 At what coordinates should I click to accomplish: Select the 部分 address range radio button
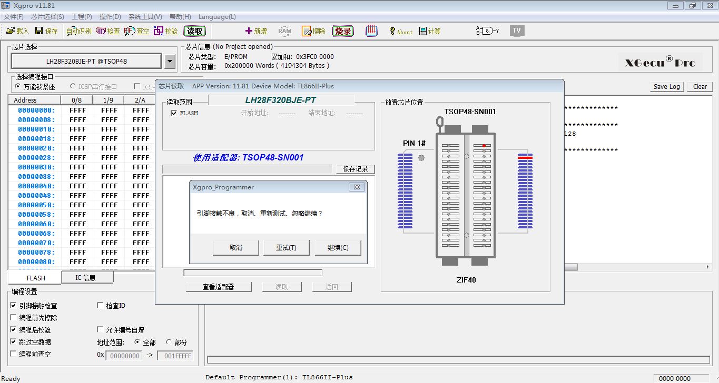coord(169,342)
